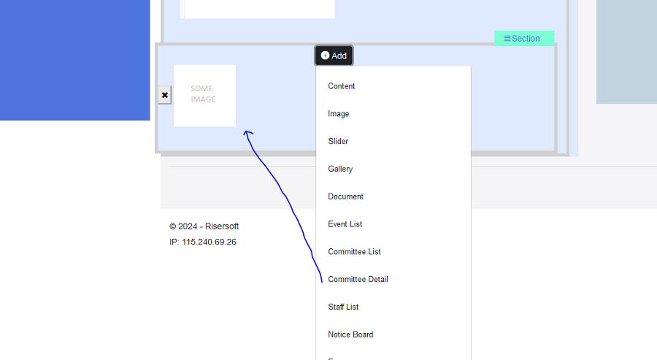
Task: Open the Add dropdown button
Action: [x=334, y=55]
